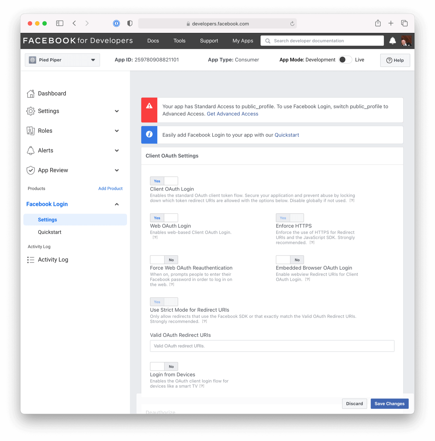This screenshot has width=435, height=441.
Task: Click the Help button
Action: click(395, 60)
